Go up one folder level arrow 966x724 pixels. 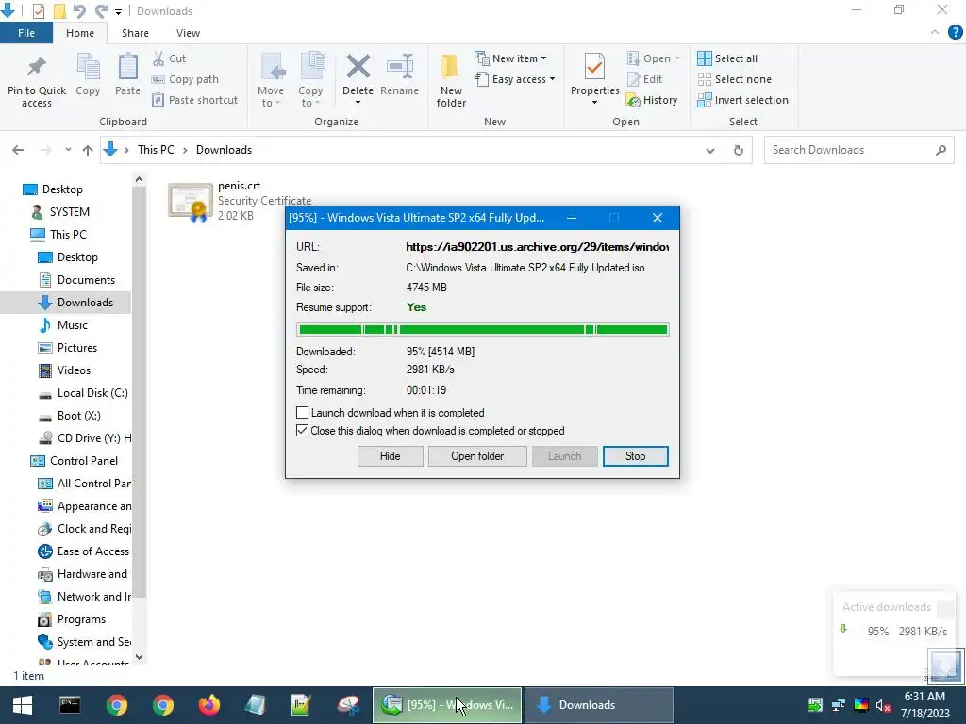pyautogui.click(x=88, y=150)
